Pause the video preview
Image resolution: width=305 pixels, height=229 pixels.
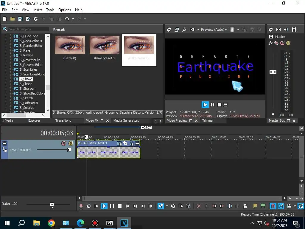coord(212,105)
